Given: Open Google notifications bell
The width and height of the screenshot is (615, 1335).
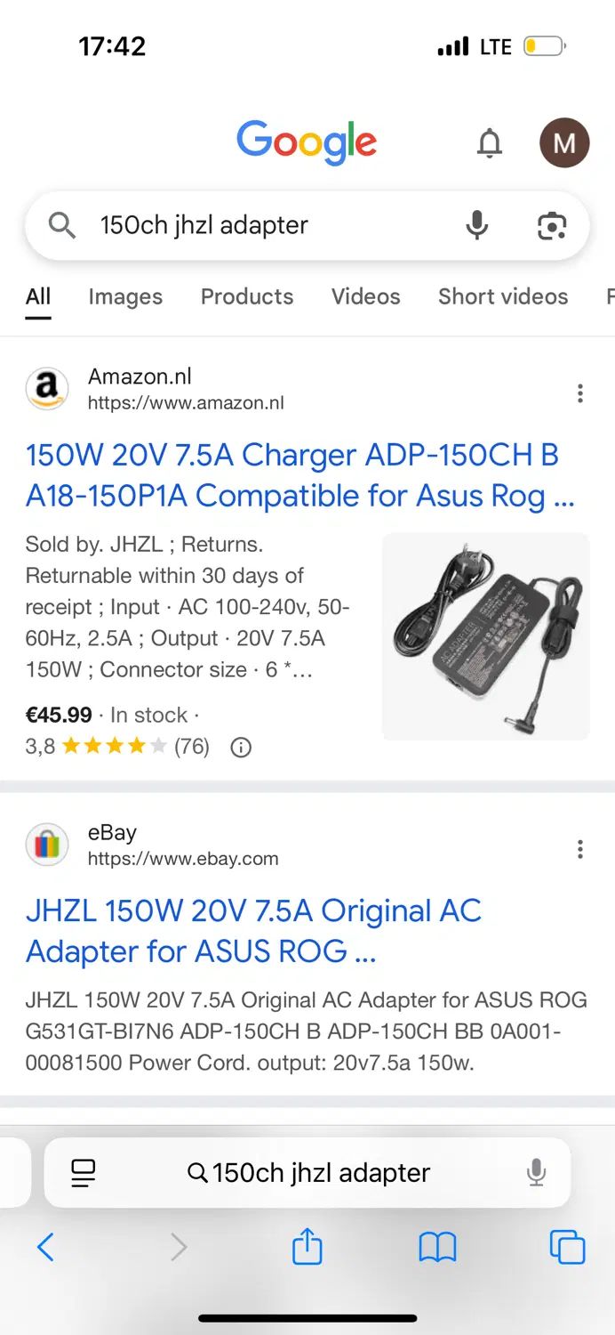Looking at the screenshot, I should [x=490, y=142].
